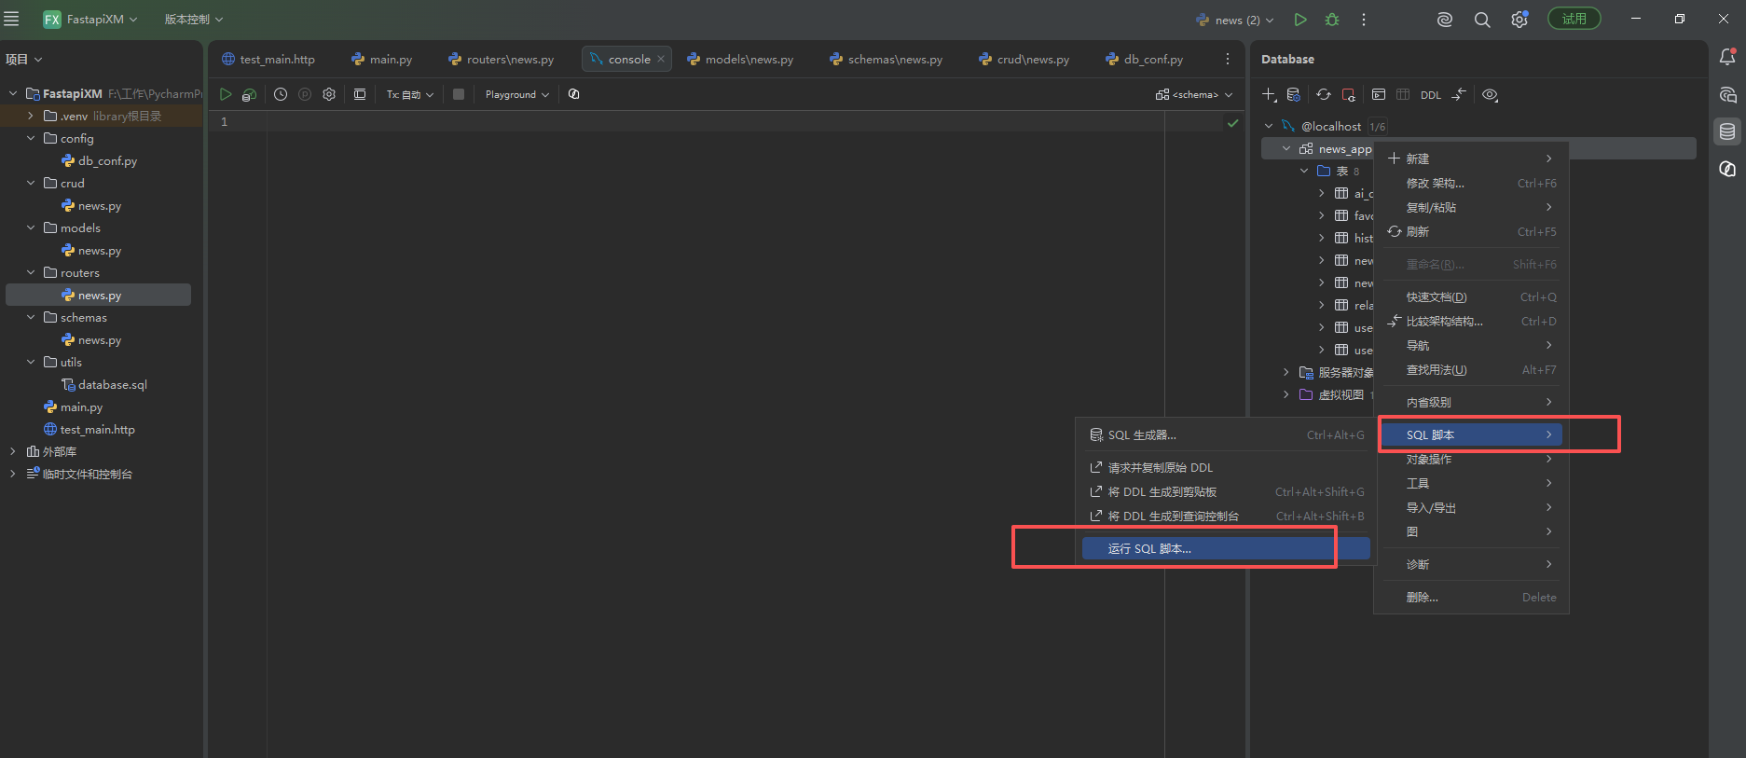Choose Generate DDL to query console item
The width and height of the screenshot is (1746, 758).
(1226, 516)
